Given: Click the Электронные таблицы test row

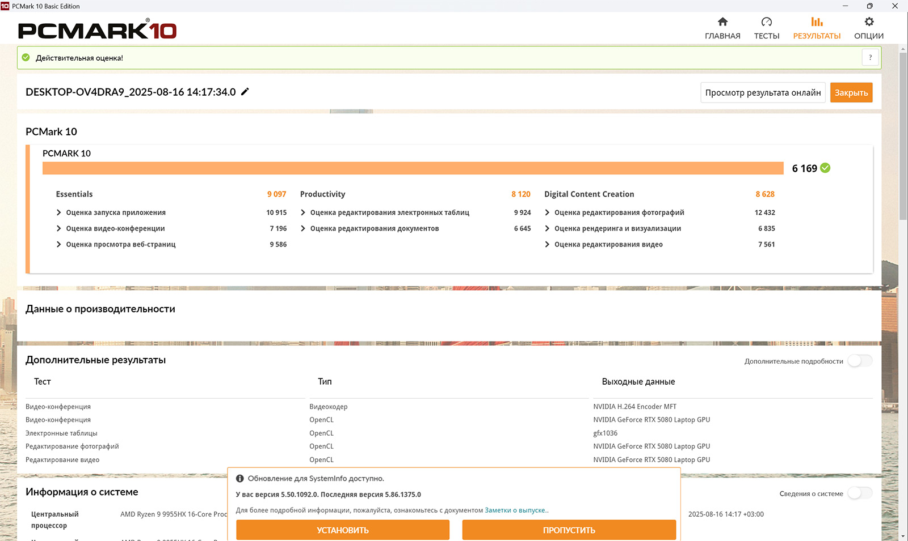Looking at the screenshot, I should point(61,433).
